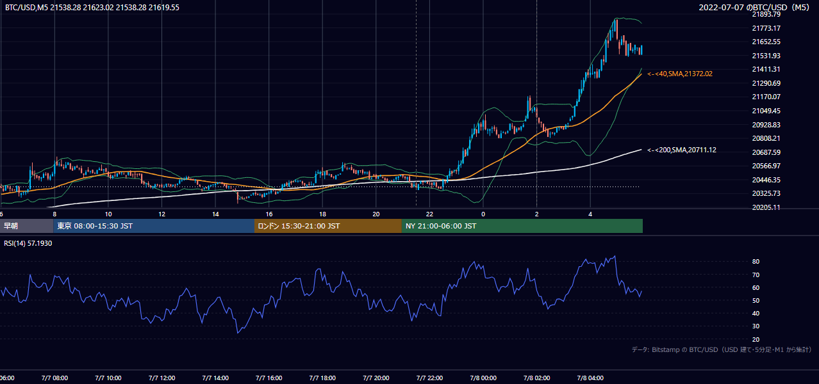
Task: Click hour tick 8 under price chart
Action: [x=54, y=214]
